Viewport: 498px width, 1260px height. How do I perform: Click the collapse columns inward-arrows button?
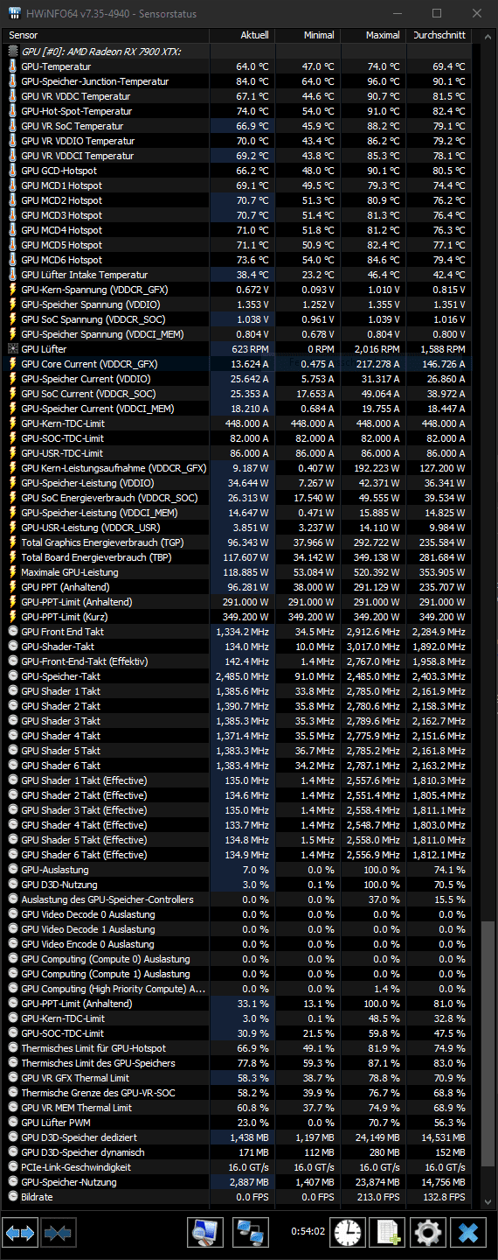[57, 1234]
